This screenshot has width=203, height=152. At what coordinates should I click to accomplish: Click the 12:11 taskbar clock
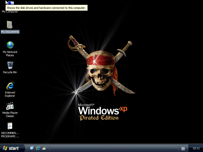click(196, 148)
